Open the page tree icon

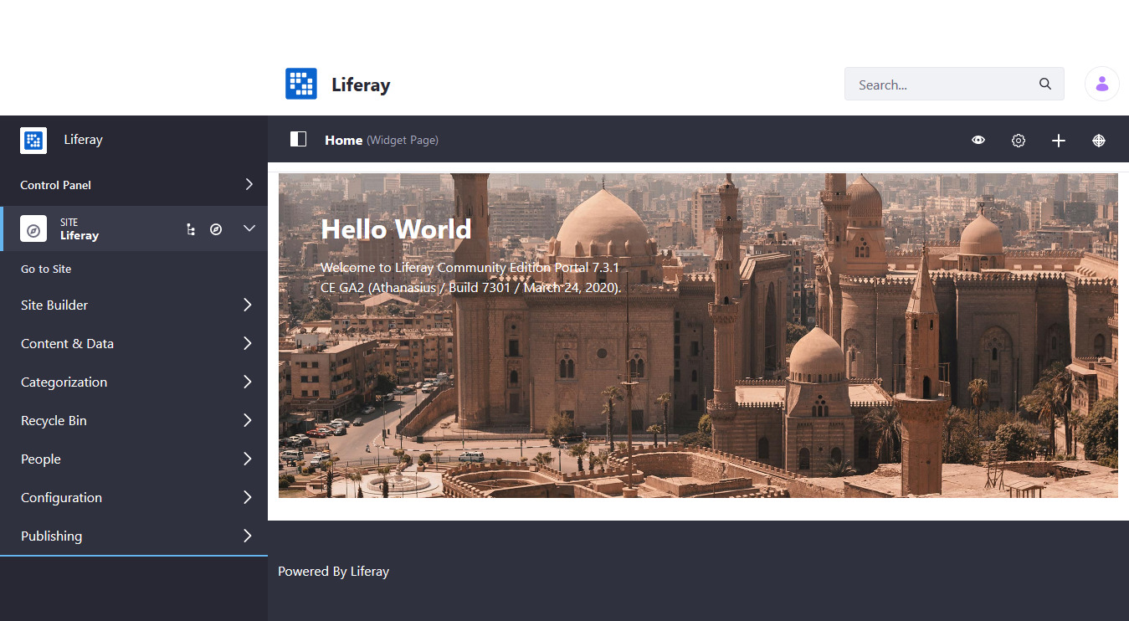191,229
